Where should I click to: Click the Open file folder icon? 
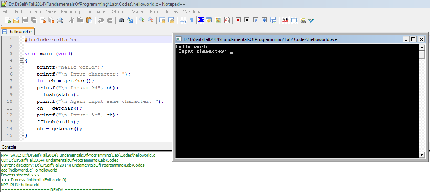click(16, 20)
